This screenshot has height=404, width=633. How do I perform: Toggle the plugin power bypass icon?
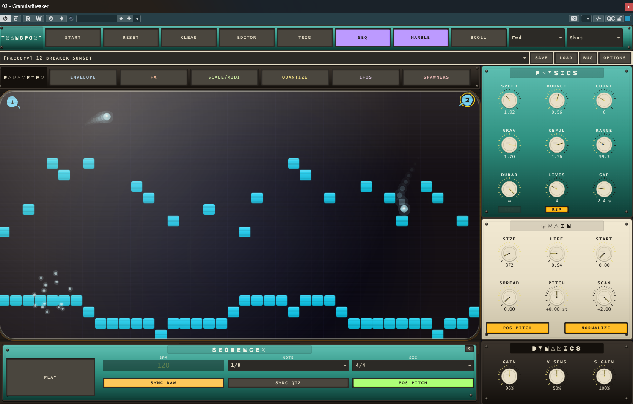[5, 19]
